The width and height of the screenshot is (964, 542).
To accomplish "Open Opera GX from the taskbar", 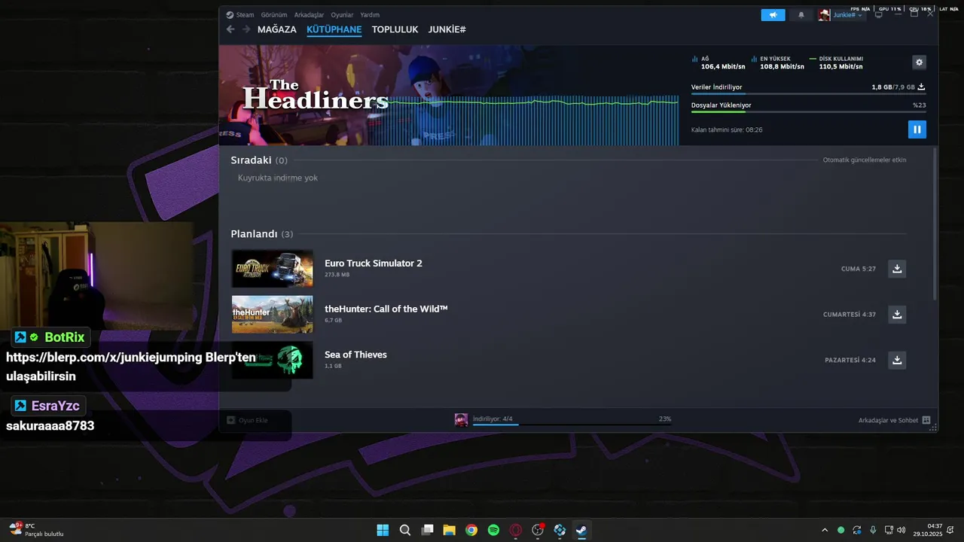I will 516,530.
